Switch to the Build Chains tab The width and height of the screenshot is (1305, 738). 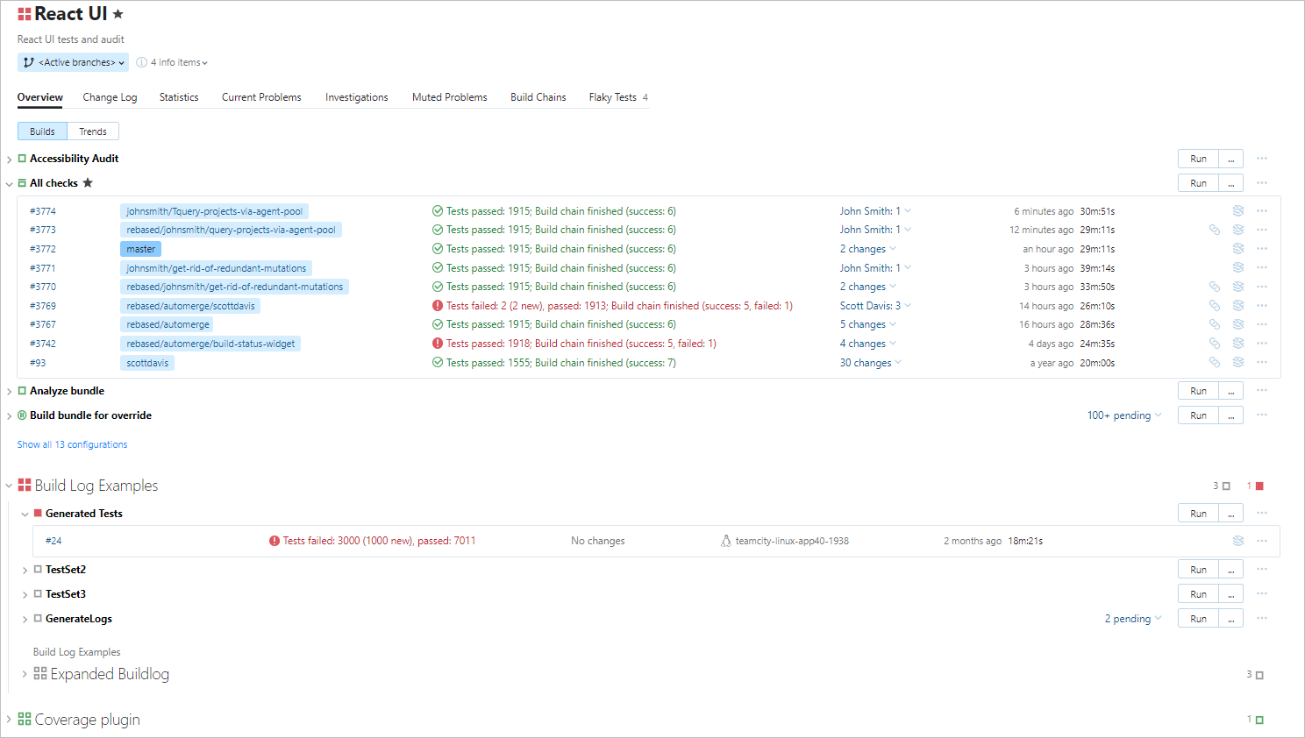point(538,97)
